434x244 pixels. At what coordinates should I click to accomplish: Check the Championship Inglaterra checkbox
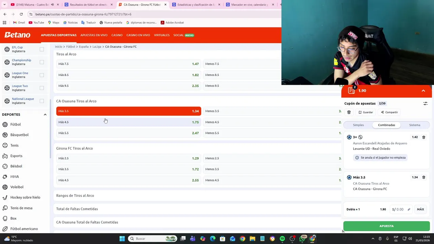42,62
